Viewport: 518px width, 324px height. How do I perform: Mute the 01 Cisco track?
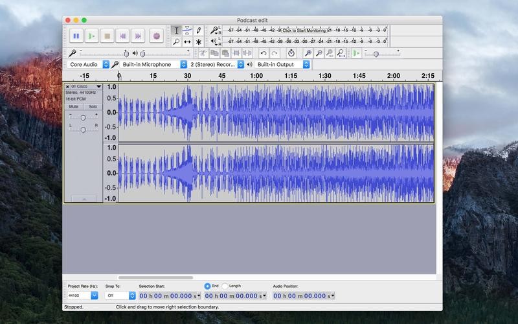74,106
